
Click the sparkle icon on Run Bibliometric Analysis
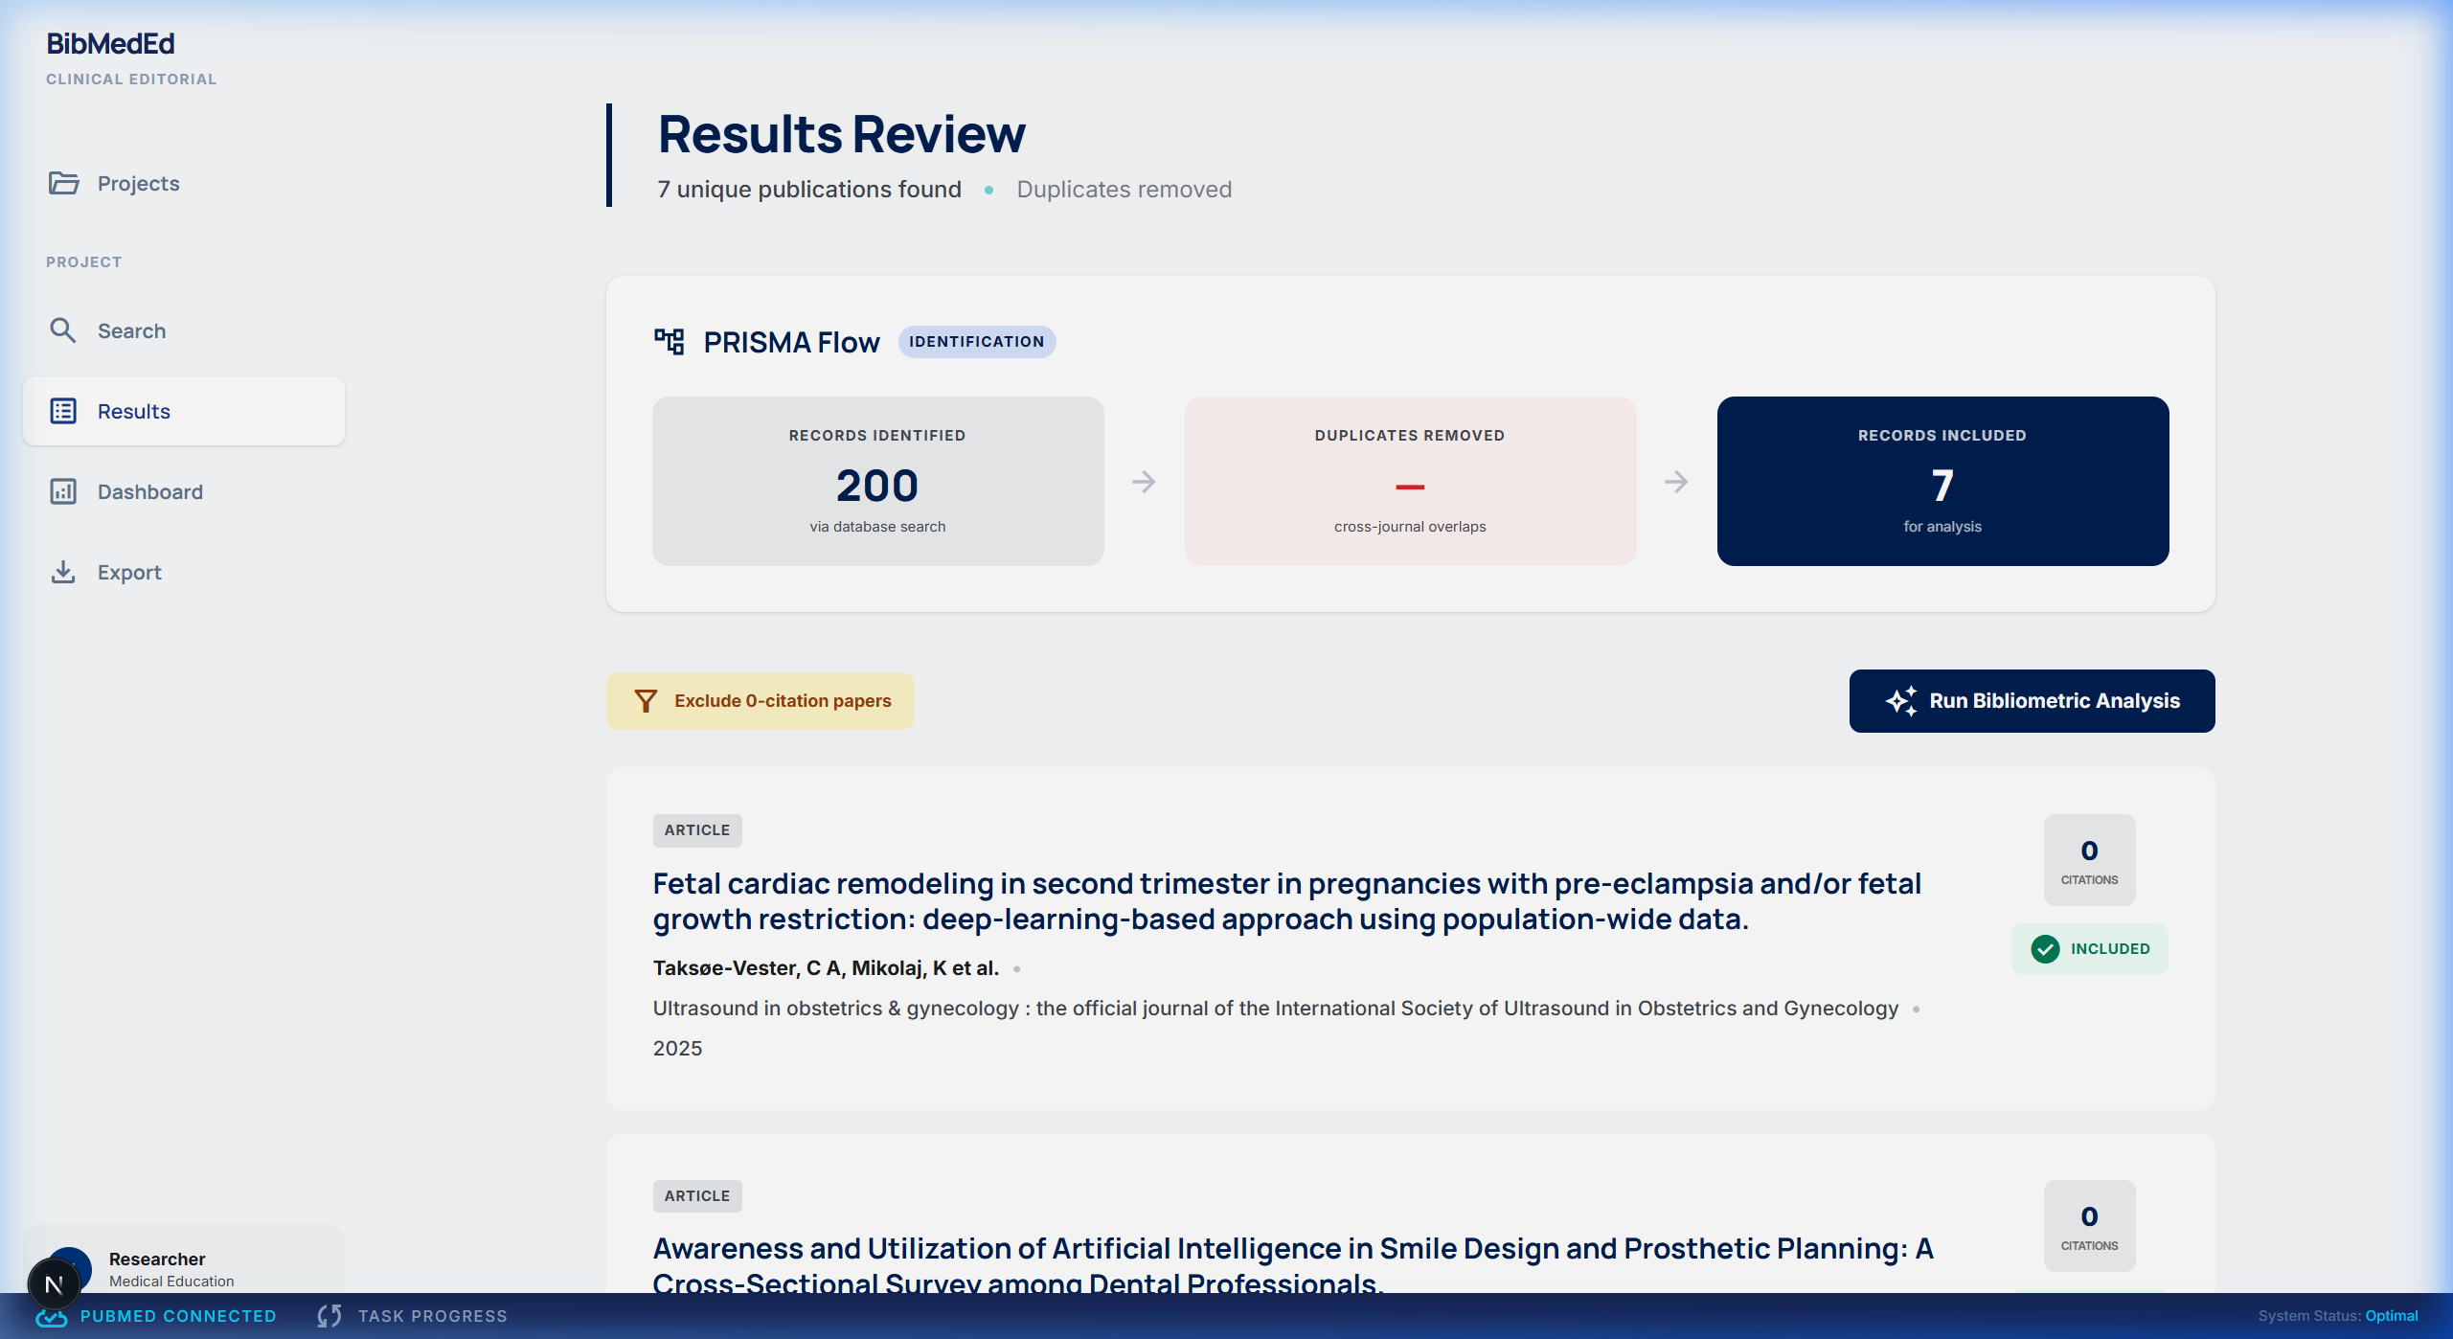[x=1901, y=701]
